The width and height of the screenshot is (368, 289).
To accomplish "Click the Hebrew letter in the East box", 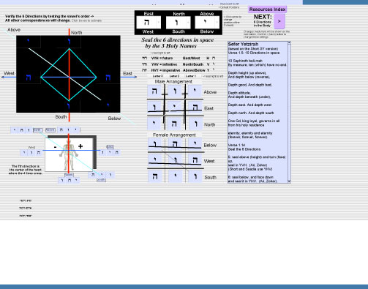I will coord(146,22).
